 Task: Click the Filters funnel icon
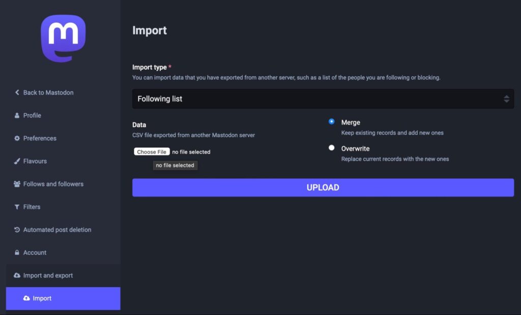click(x=17, y=207)
